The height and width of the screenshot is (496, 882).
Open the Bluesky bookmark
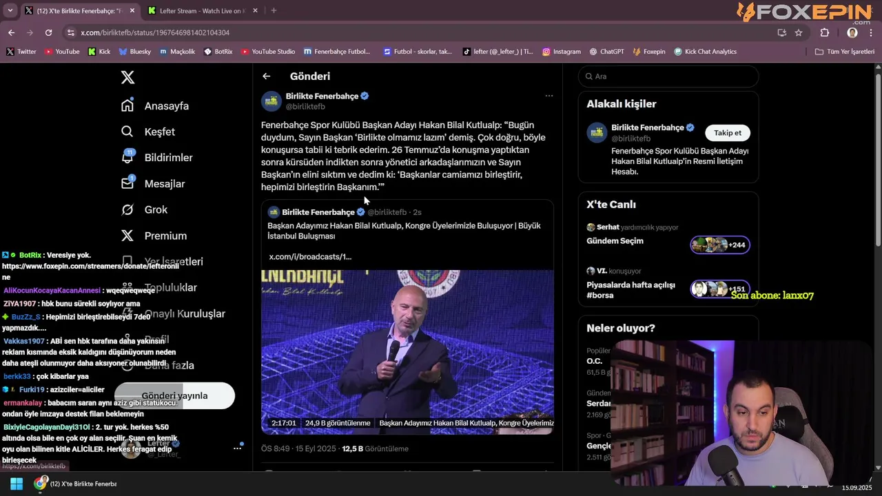point(134,52)
